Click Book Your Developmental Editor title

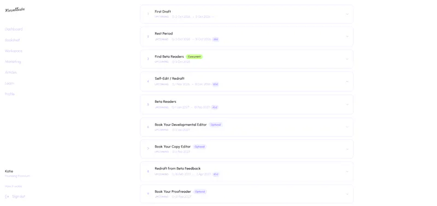[x=181, y=125]
